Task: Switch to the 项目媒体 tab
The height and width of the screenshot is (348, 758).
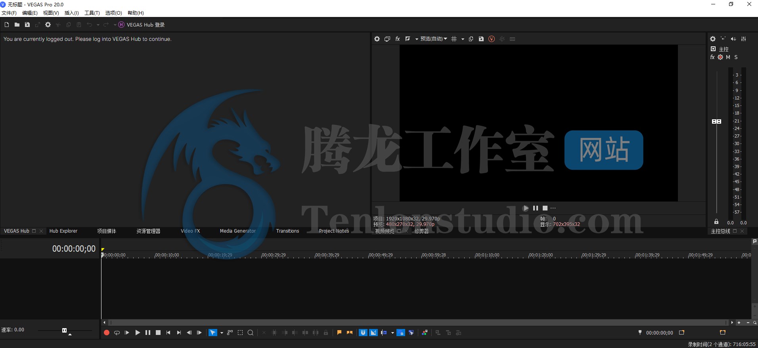Action: coord(107,231)
